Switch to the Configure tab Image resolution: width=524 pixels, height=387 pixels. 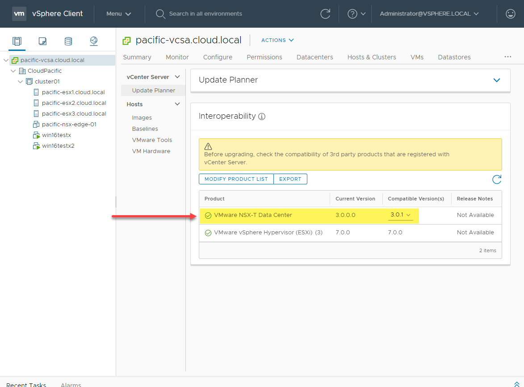218,57
